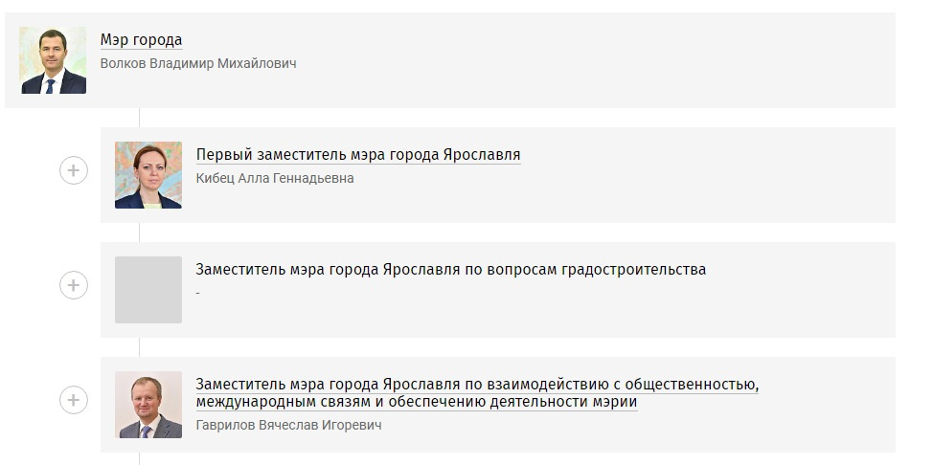
Task: Select the name Кибец Алла Геннадьевна
Action: (x=275, y=178)
